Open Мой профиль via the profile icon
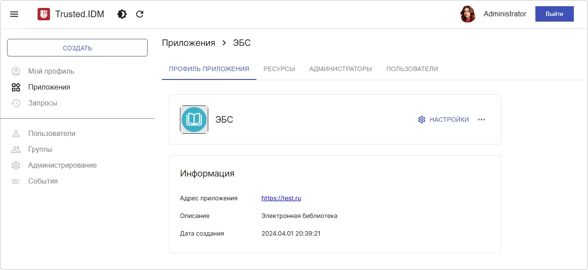588x270 pixels. click(x=16, y=71)
